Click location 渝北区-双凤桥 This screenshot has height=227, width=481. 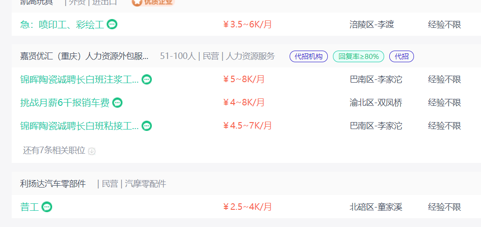(376, 103)
